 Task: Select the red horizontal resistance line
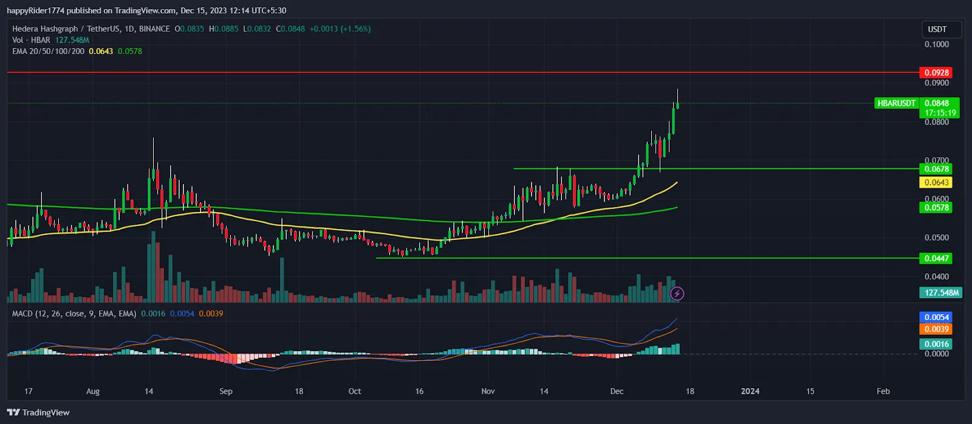point(425,72)
